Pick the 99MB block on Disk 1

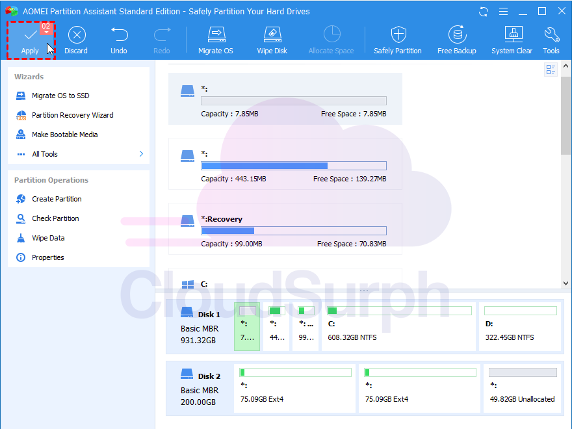coord(305,326)
